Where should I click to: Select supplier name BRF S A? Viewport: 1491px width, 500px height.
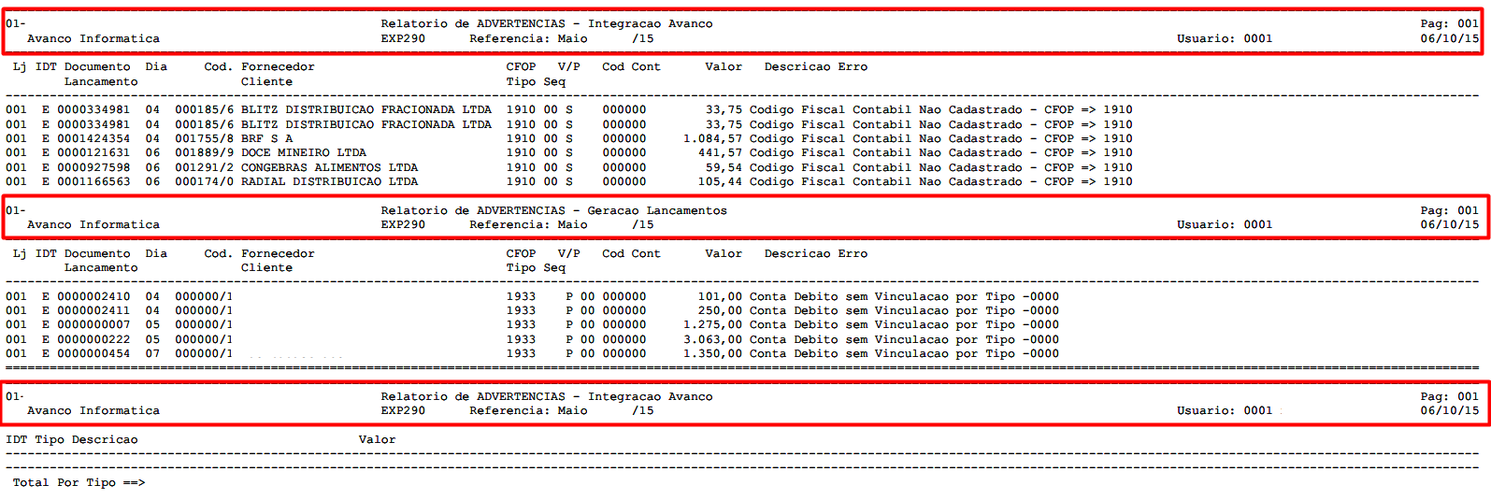coord(266,138)
